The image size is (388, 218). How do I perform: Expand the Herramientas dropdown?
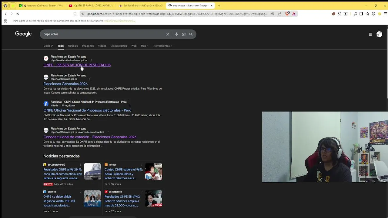click(163, 46)
